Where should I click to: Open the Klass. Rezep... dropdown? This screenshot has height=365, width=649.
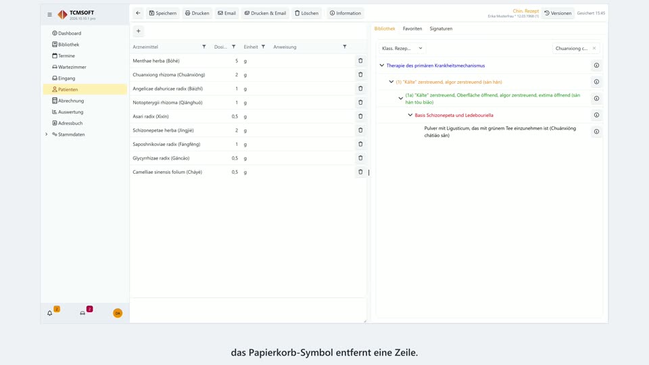pyautogui.click(x=402, y=49)
